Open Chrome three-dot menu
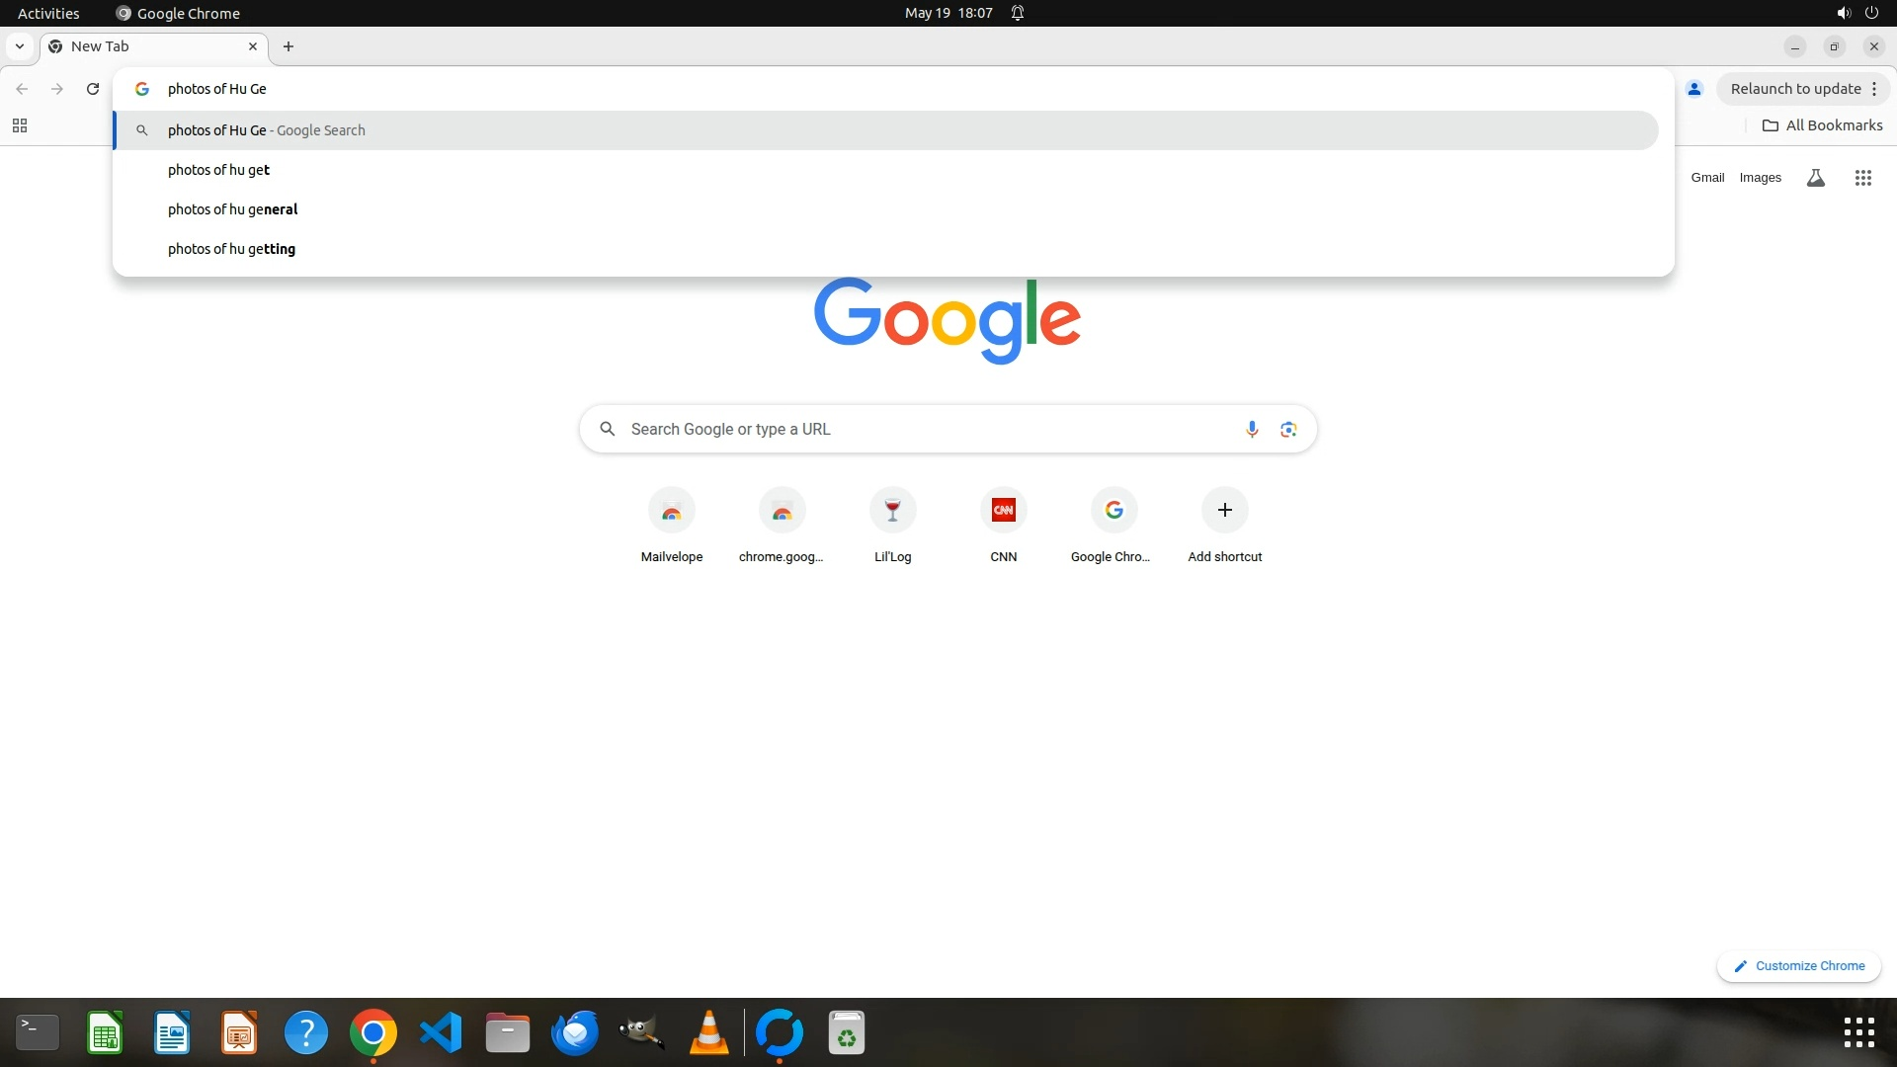This screenshot has width=1897, height=1067. coord(1874,89)
